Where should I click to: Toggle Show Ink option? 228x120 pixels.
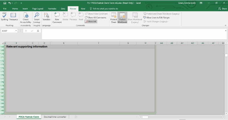[x=91, y=21]
